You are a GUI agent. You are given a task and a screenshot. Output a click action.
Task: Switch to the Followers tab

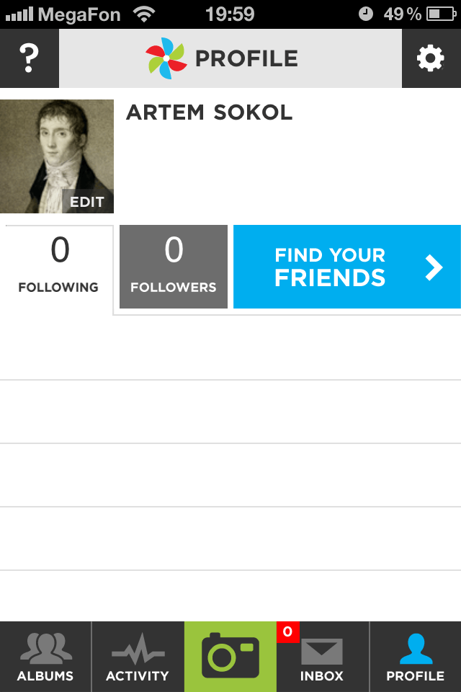pyautogui.click(x=174, y=267)
